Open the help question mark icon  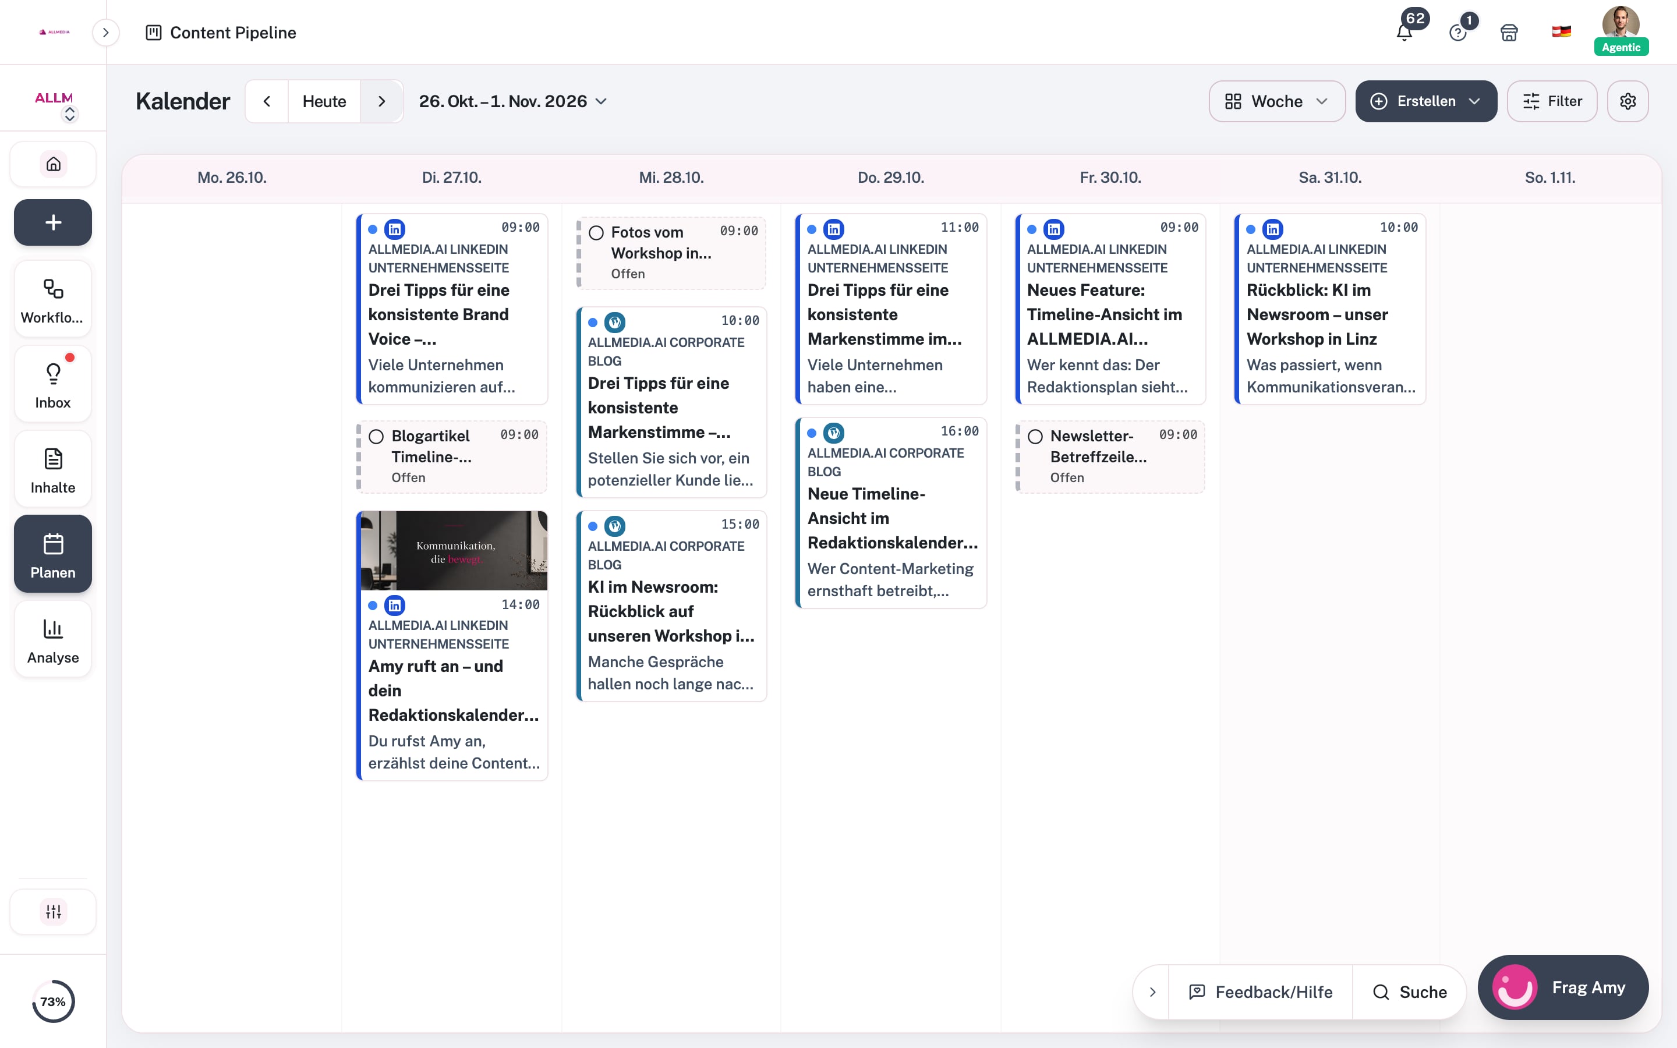pyautogui.click(x=1457, y=33)
